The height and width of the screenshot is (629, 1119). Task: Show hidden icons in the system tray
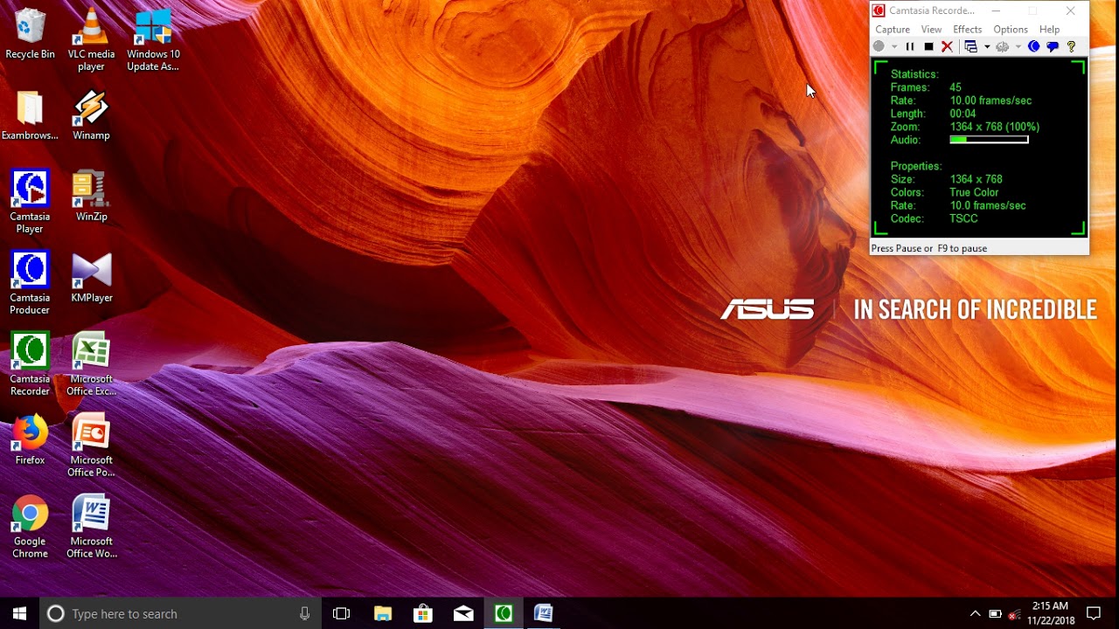pyautogui.click(x=976, y=613)
